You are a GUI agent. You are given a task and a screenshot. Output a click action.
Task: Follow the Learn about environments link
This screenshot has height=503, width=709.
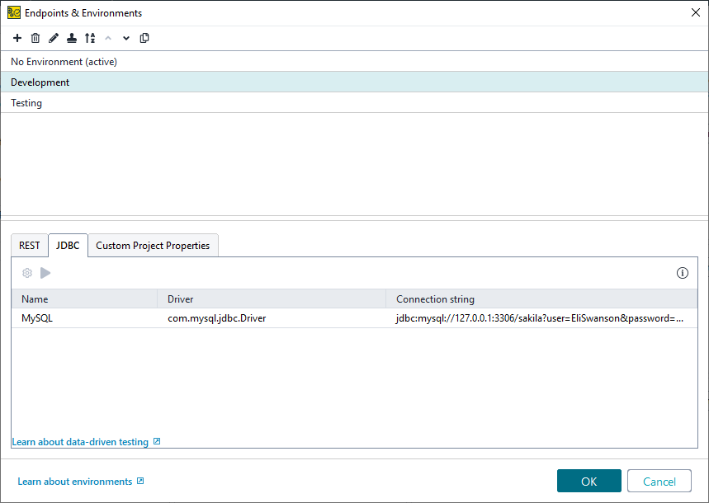coord(75,481)
